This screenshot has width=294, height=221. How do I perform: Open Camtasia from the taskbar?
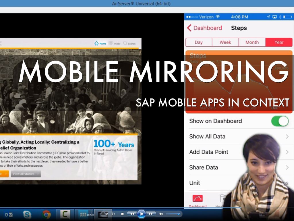[x=65, y=214]
